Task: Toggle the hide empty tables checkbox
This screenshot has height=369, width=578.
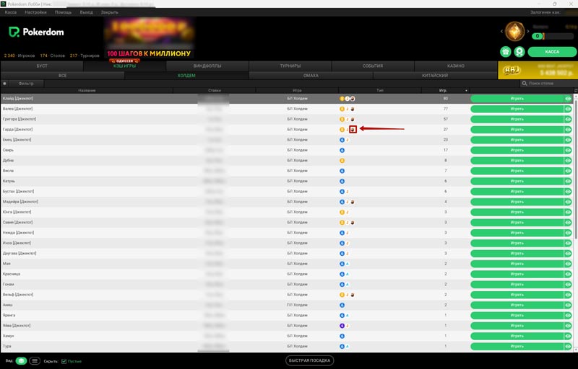Action: click(64, 360)
